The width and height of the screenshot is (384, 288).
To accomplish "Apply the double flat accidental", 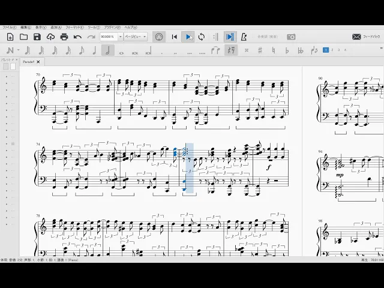I will click(301, 50).
